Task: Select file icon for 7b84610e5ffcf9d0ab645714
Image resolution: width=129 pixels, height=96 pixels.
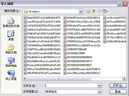Action: pos(25,37)
